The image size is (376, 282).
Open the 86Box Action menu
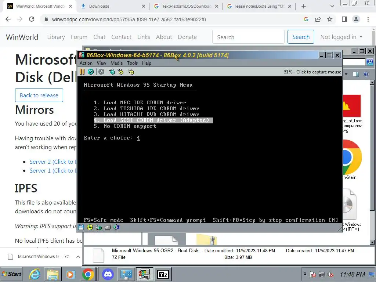coord(86,63)
